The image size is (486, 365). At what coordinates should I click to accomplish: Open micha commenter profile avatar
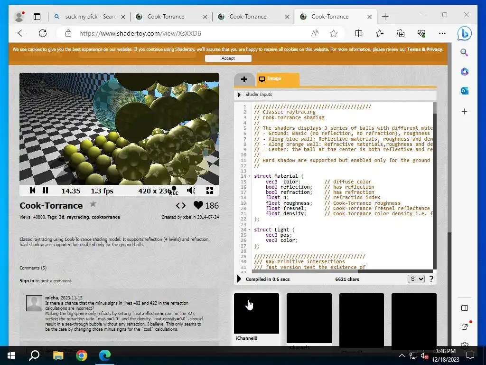tap(34, 303)
